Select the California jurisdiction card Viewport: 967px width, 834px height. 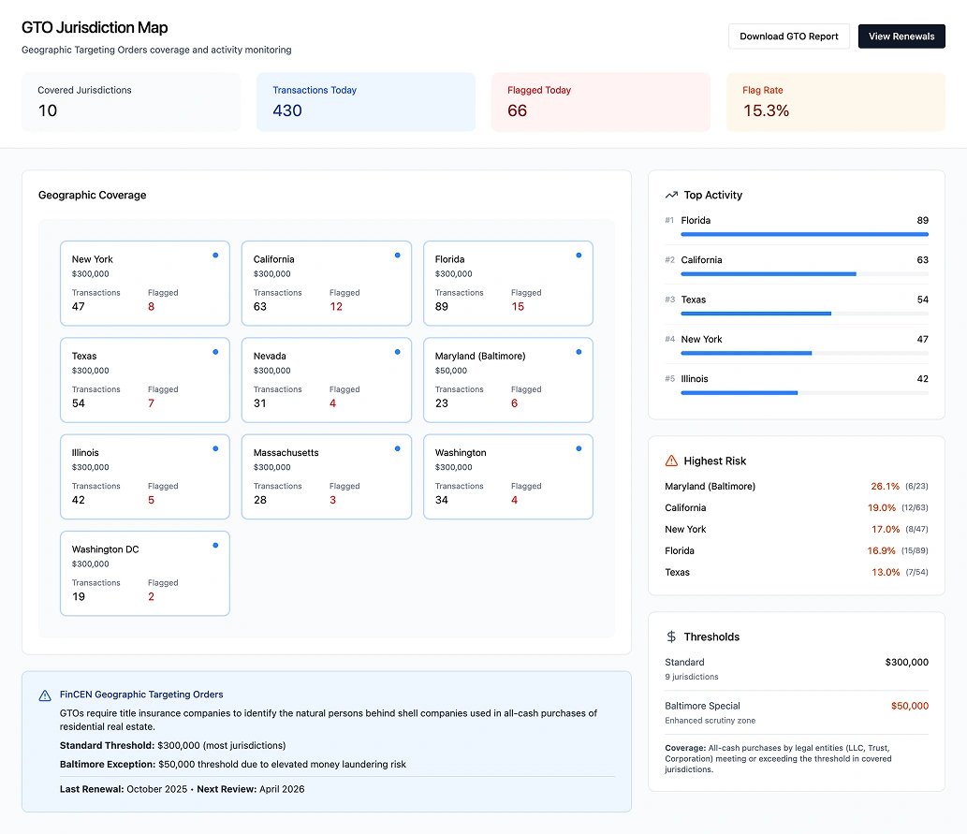[326, 284]
